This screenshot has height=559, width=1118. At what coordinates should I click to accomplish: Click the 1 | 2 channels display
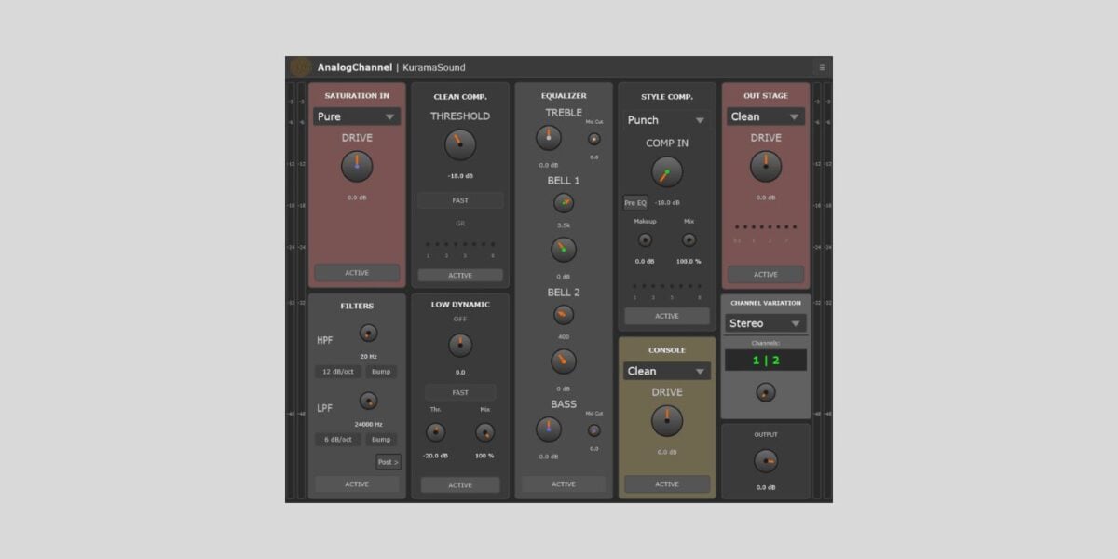click(x=765, y=359)
